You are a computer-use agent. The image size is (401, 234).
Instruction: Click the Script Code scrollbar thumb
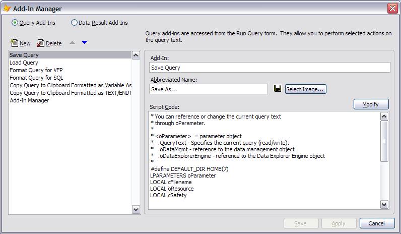click(x=384, y=141)
